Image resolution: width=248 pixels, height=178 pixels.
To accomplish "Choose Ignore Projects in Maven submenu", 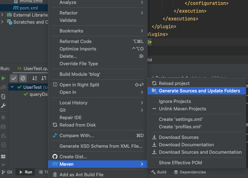I will tap(197, 102).
